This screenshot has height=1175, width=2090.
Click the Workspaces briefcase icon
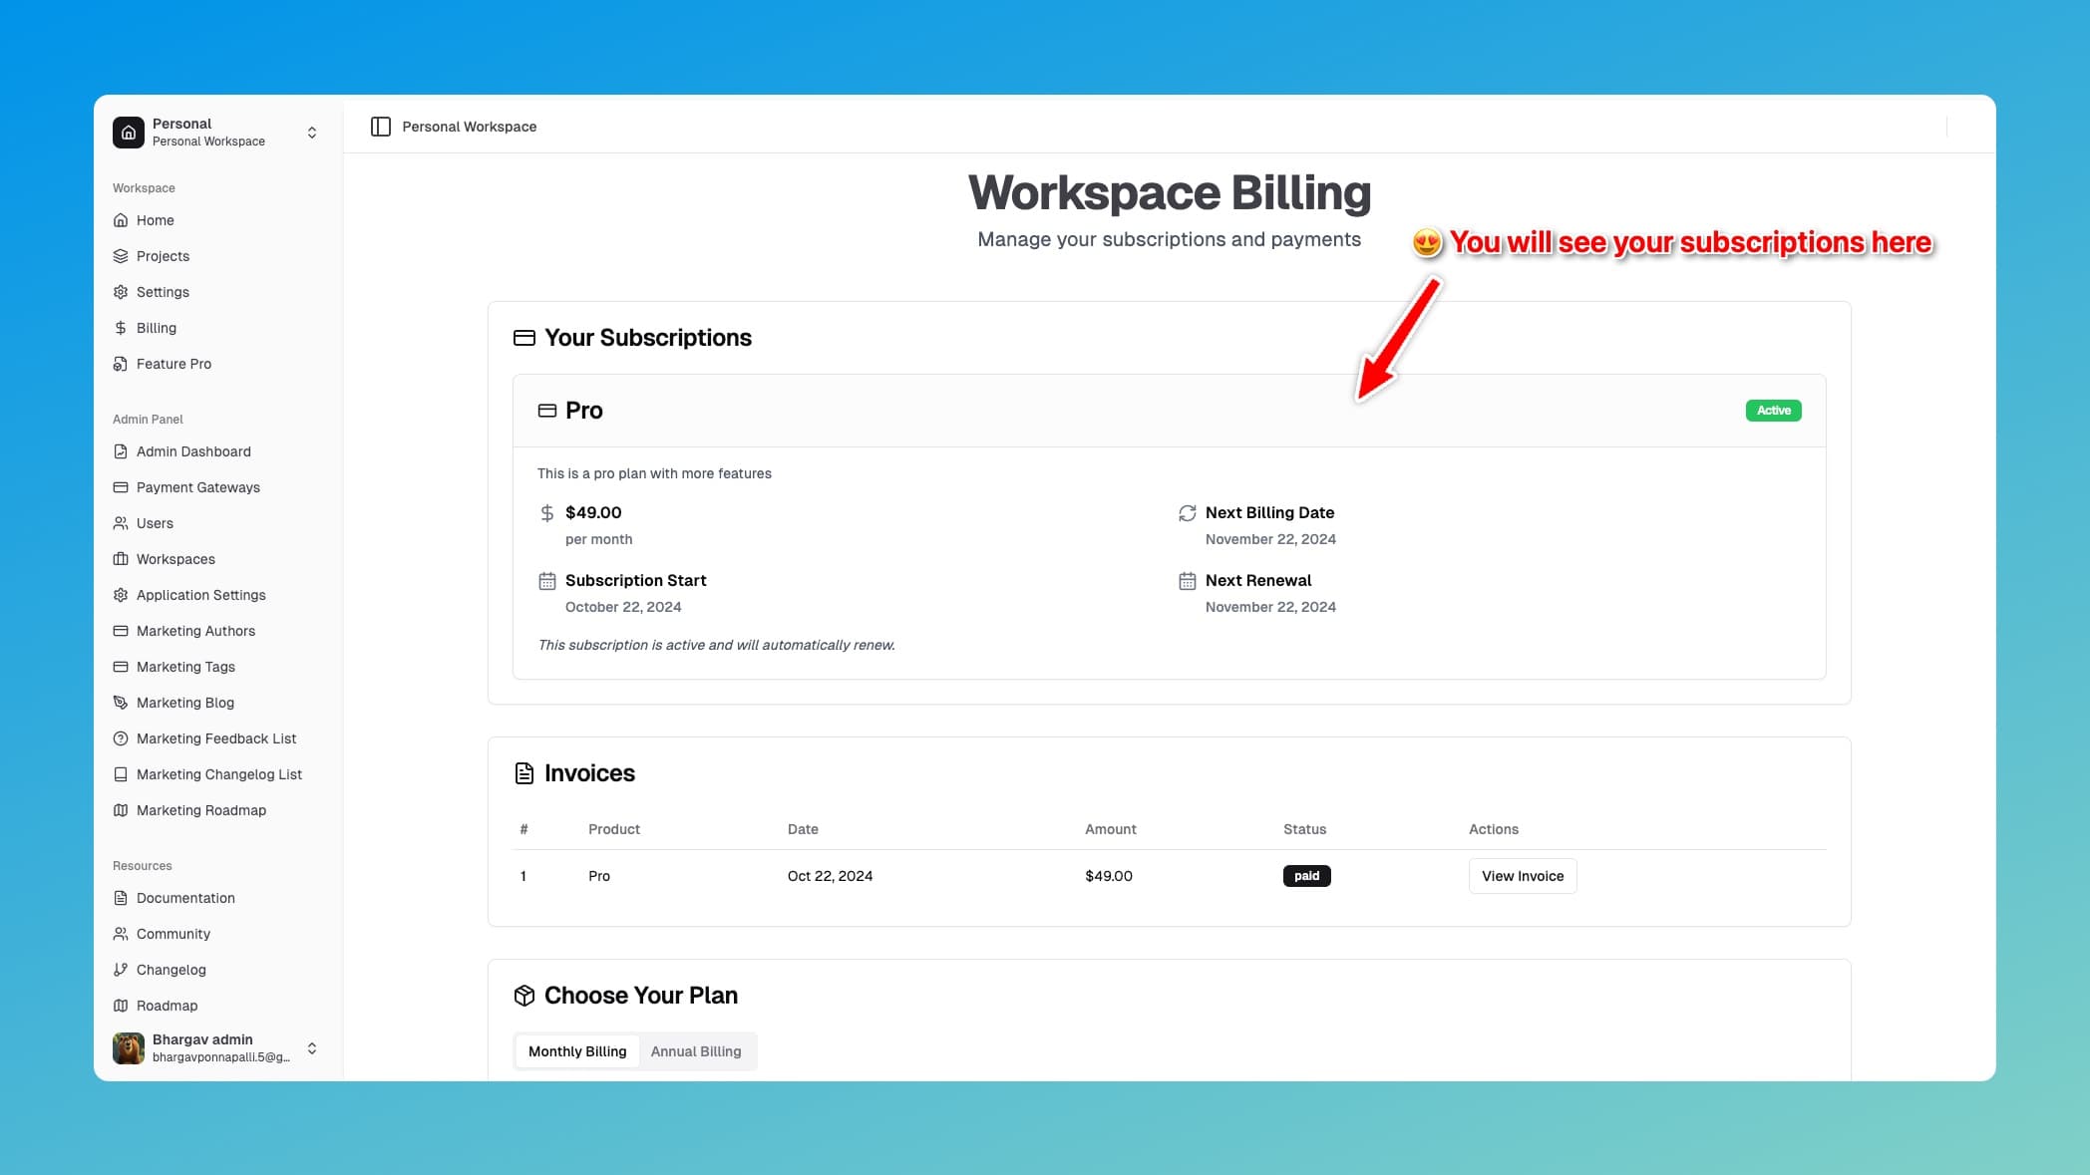121,559
